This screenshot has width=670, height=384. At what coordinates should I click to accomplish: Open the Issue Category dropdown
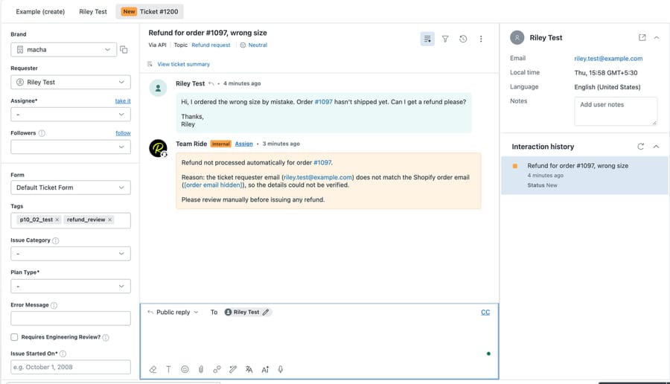tap(71, 254)
